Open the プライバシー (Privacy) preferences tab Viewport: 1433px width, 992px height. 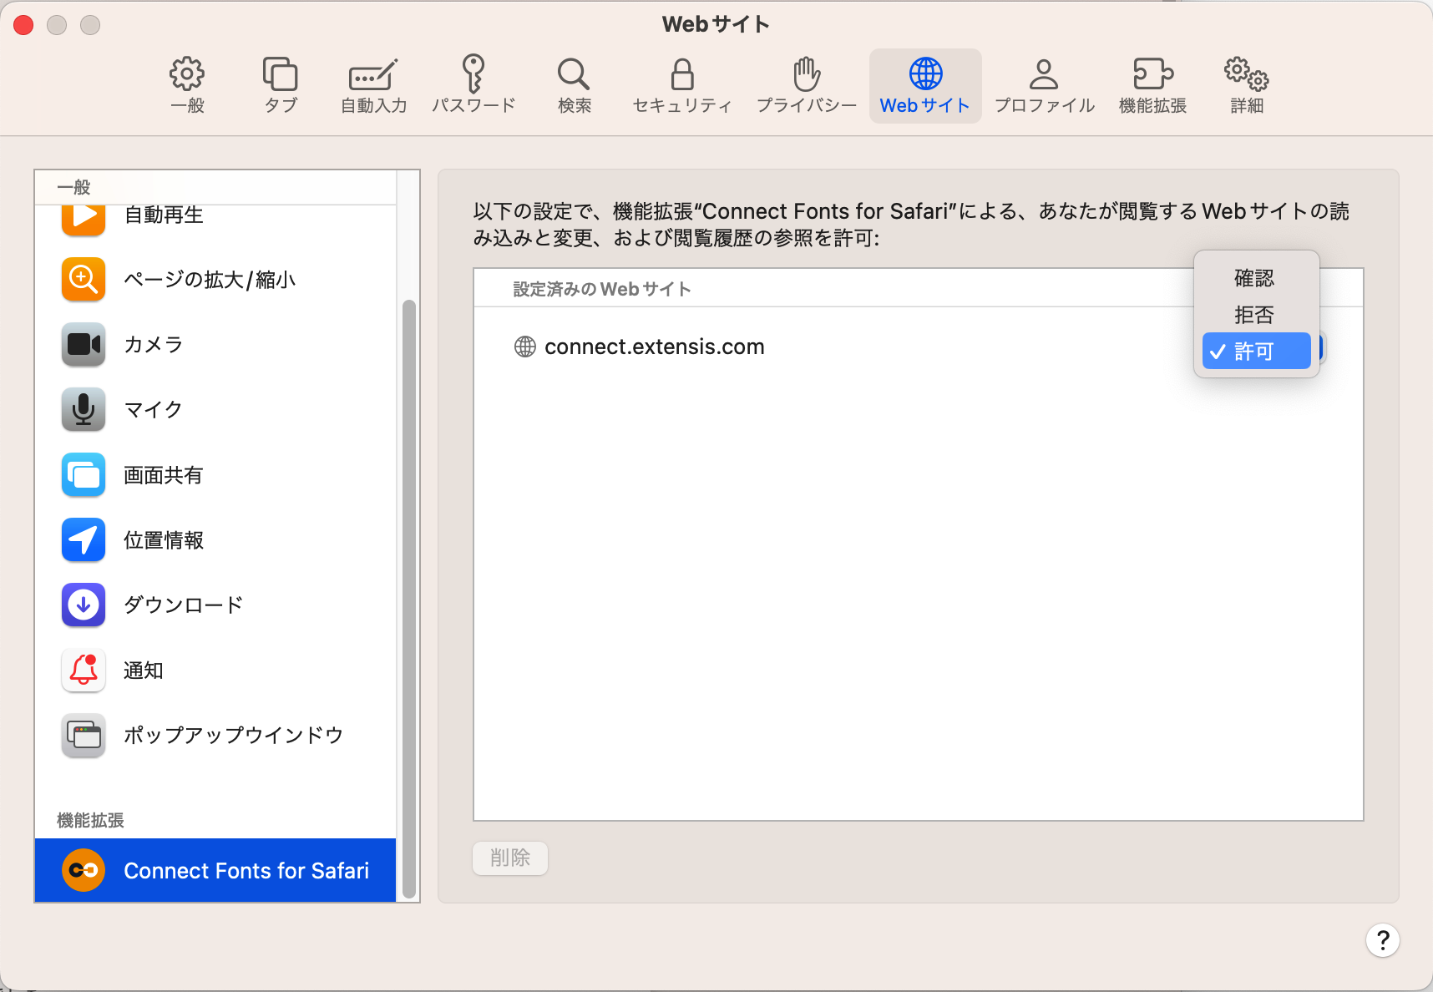coord(807,85)
